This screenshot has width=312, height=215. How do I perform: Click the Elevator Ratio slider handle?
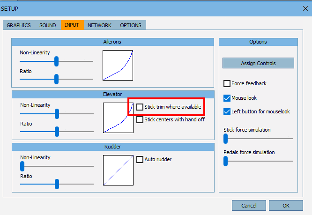pos(57,132)
